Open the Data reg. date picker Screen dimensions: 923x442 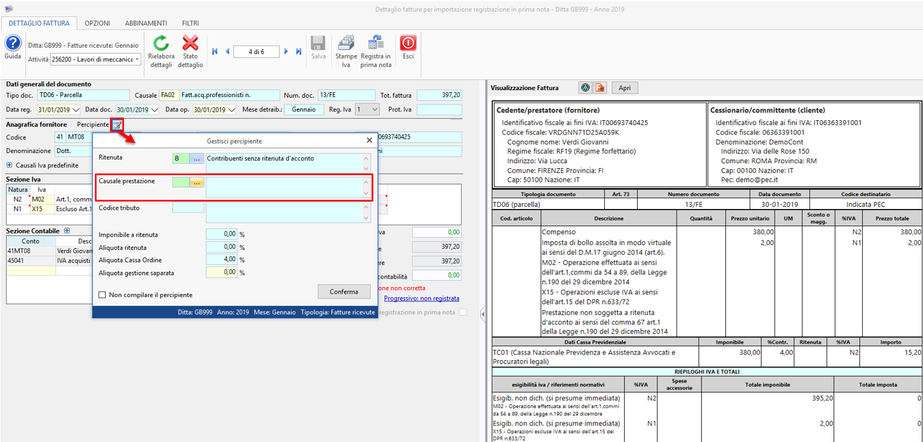pos(75,109)
